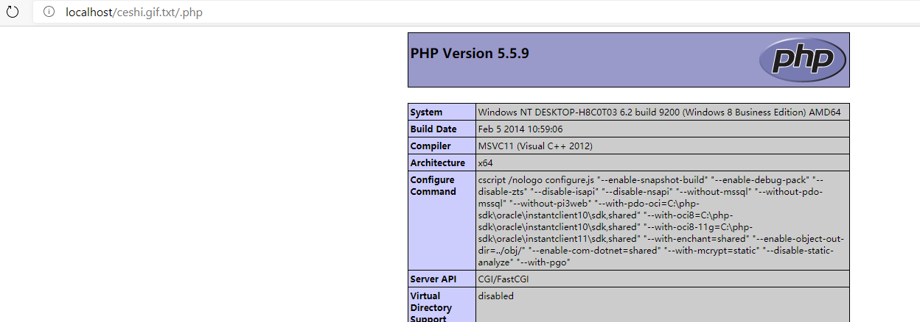Select the PHP Version 5.5.9 heading
Image resolution: width=920 pixels, height=322 pixels.
coord(470,53)
